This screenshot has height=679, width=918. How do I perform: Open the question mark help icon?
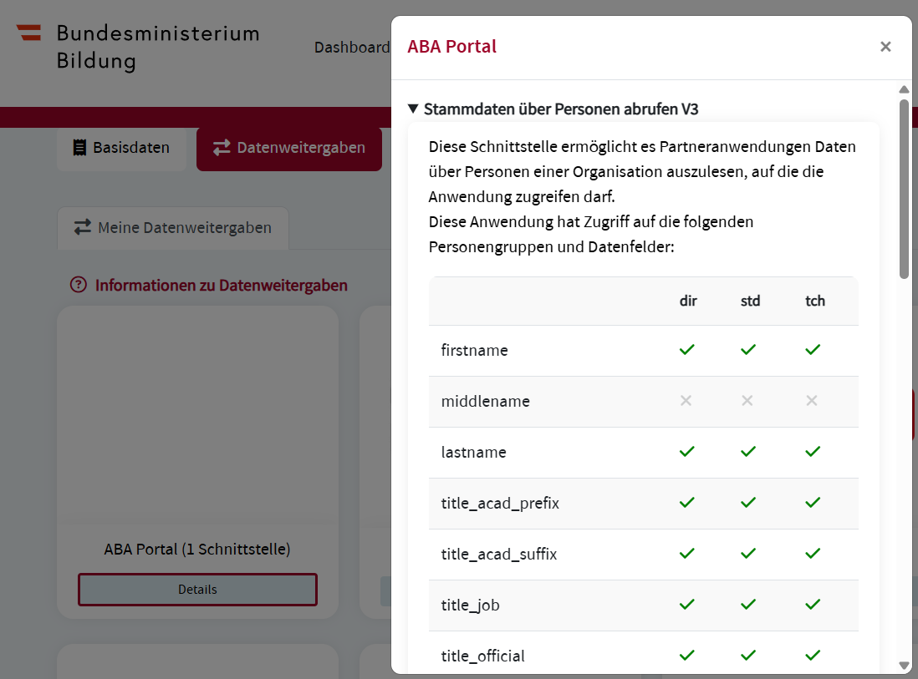pyautogui.click(x=77, y=285)
